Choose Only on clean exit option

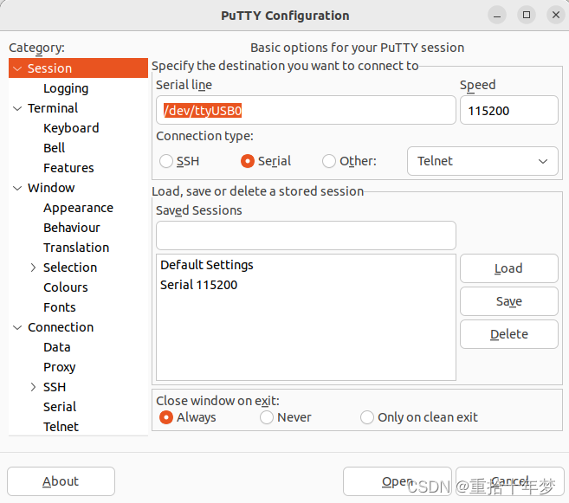(x=367, y=417)
